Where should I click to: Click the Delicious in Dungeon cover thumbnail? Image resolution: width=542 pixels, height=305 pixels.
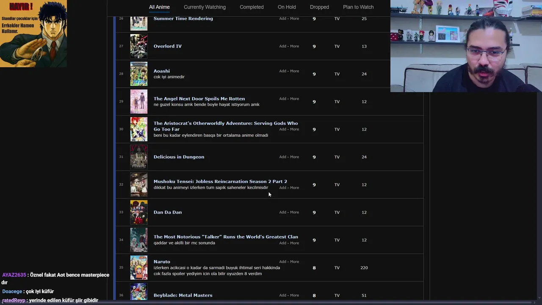tap(139, 157)
